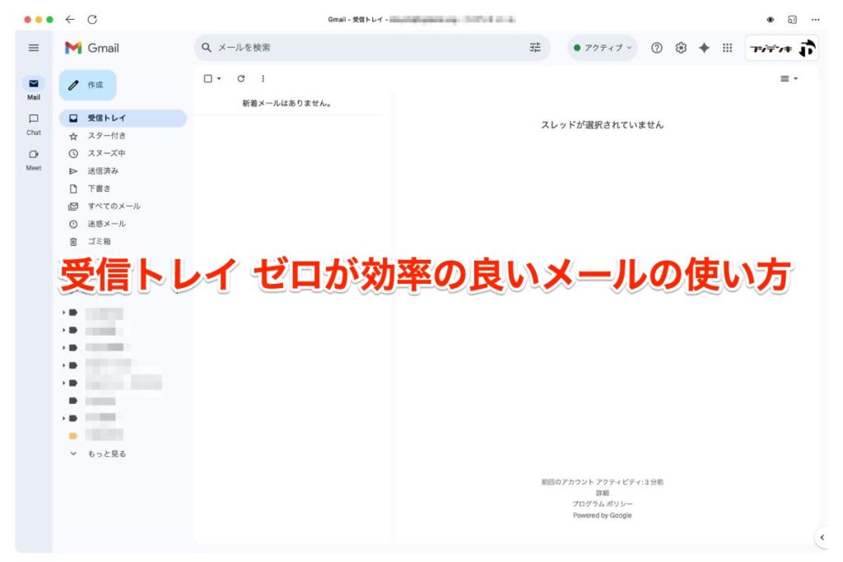Click the Gmail logo
Viewport: 843px width, 562px height.
click(x=92, y=48)
